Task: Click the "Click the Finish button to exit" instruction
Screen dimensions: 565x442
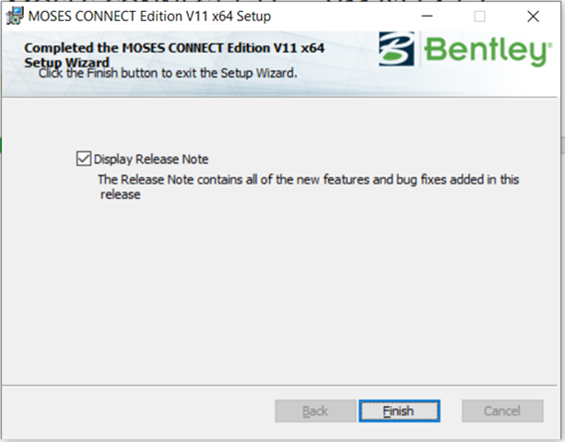Action: tap(168, 73)
